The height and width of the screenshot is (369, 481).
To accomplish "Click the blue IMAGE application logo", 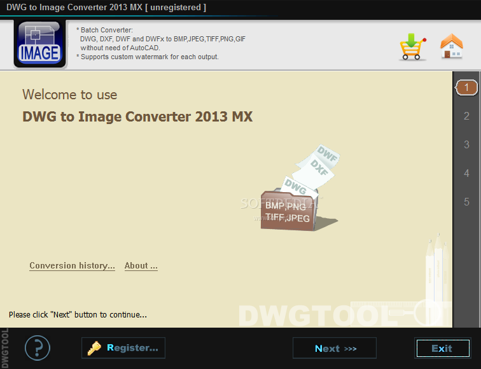I will (40, 44).
